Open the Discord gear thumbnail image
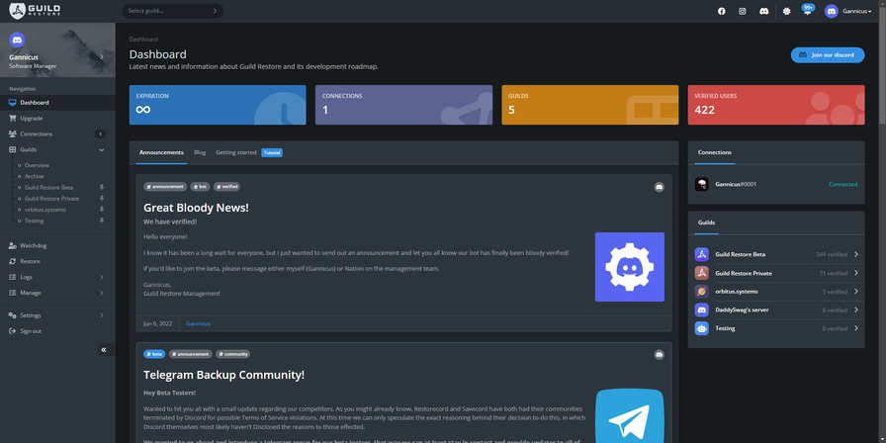 (630, 267)
